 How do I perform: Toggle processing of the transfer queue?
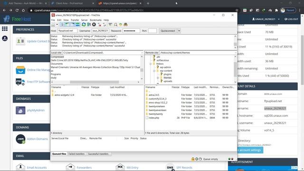coord(89,25)
